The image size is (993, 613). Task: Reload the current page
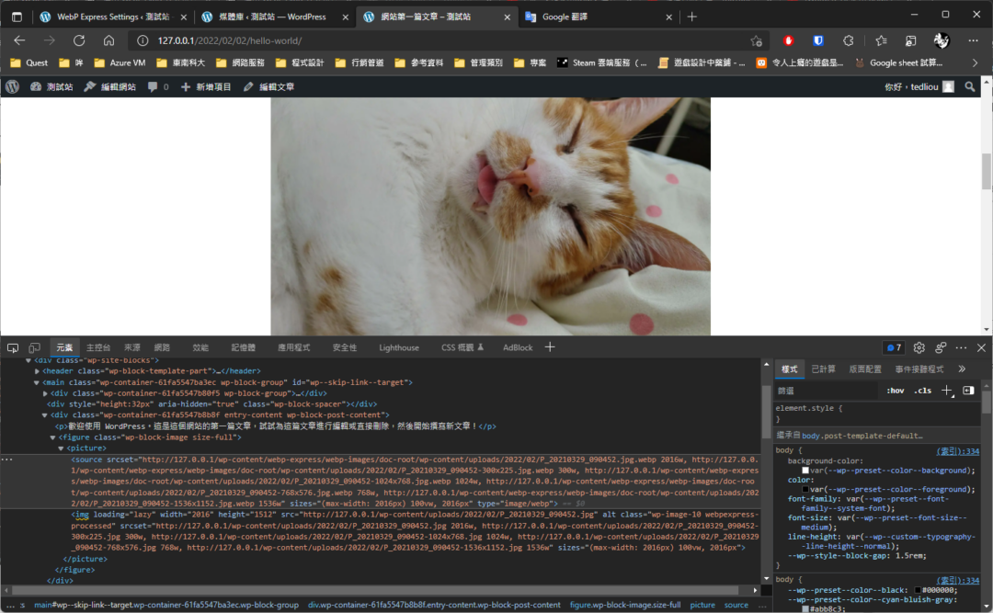79,40
